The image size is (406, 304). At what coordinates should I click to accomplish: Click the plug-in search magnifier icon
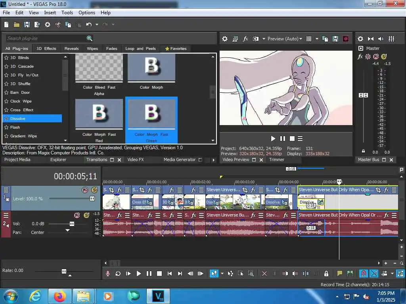pyautogui.click(x=89, y=38)
